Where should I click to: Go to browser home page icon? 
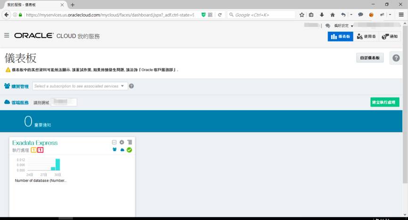(x=333, y=15)
